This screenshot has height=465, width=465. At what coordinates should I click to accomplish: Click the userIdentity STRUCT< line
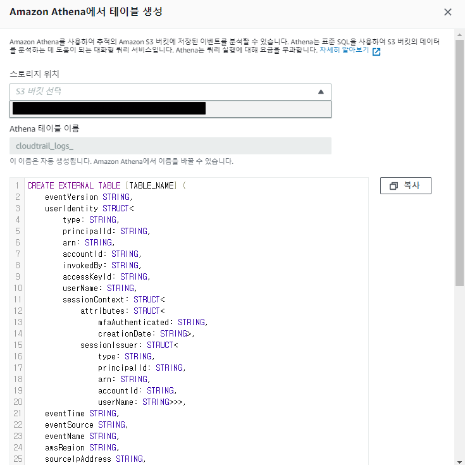click(89, 209)
